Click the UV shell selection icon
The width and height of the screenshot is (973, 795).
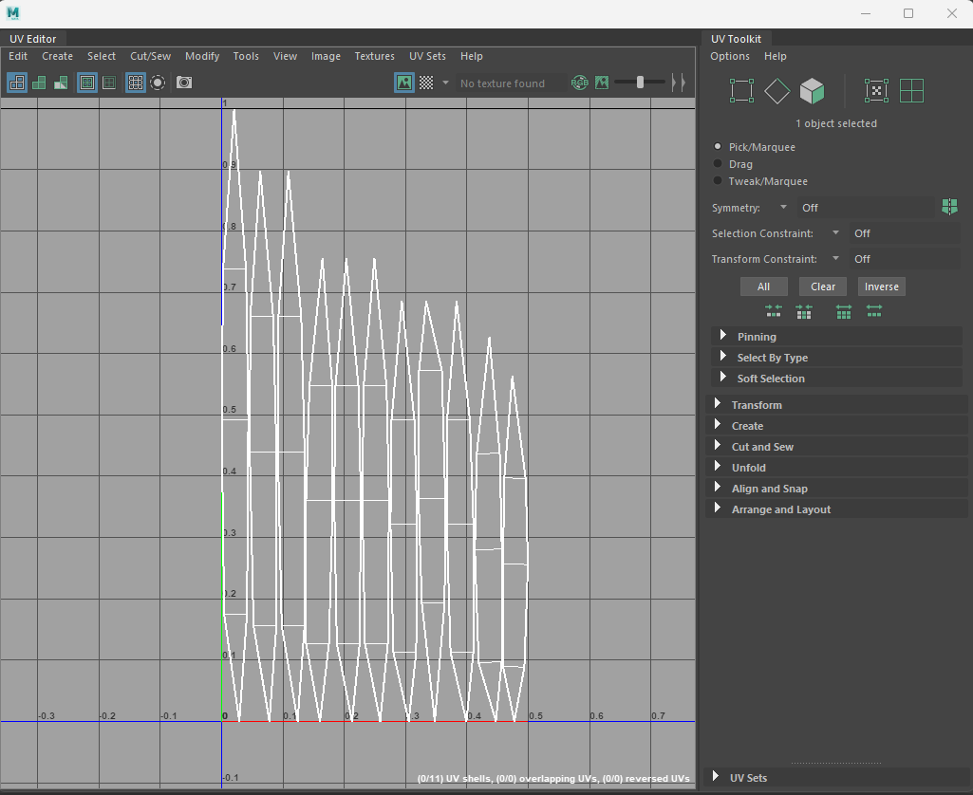(911, 91)
